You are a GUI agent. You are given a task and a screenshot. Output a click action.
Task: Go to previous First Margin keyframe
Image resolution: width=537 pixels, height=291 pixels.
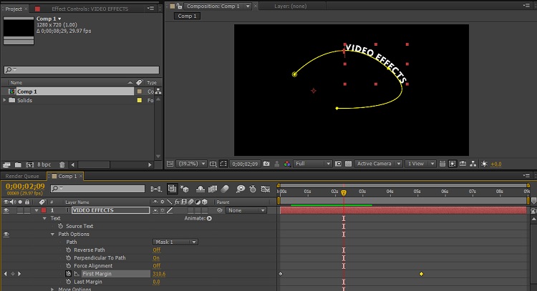(x=5, y=274)
